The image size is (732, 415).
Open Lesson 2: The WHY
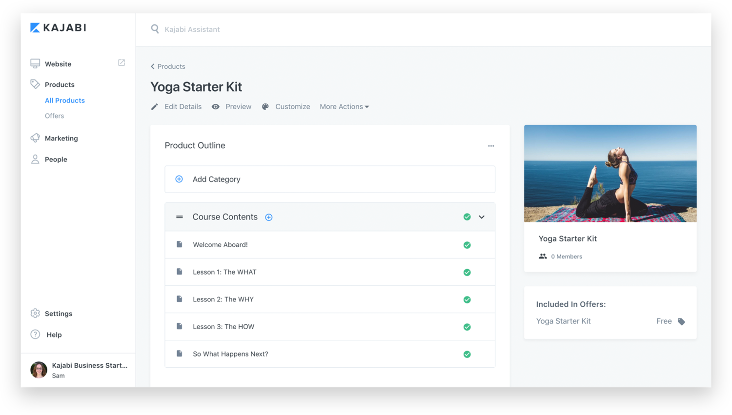223,299
